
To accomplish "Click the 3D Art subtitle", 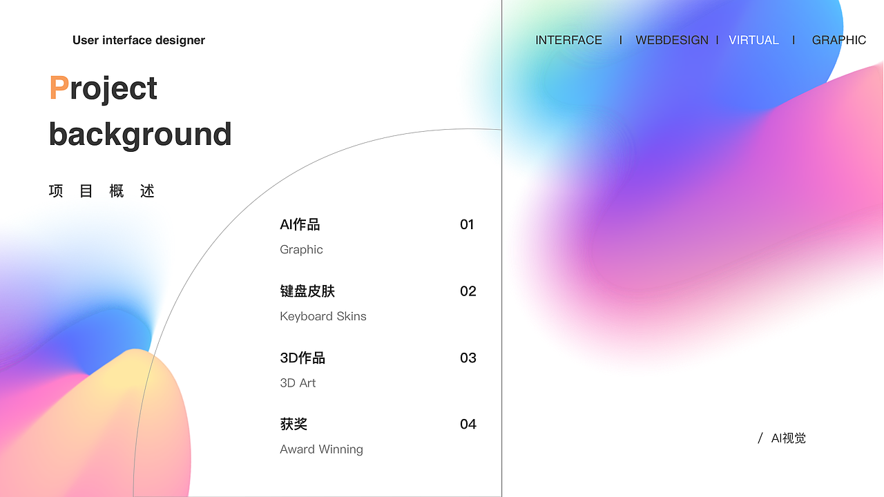I will click(298, 383).
